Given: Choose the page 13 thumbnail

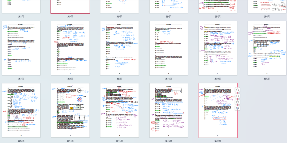Looking at the screenshot, I should tap(21, 110).
